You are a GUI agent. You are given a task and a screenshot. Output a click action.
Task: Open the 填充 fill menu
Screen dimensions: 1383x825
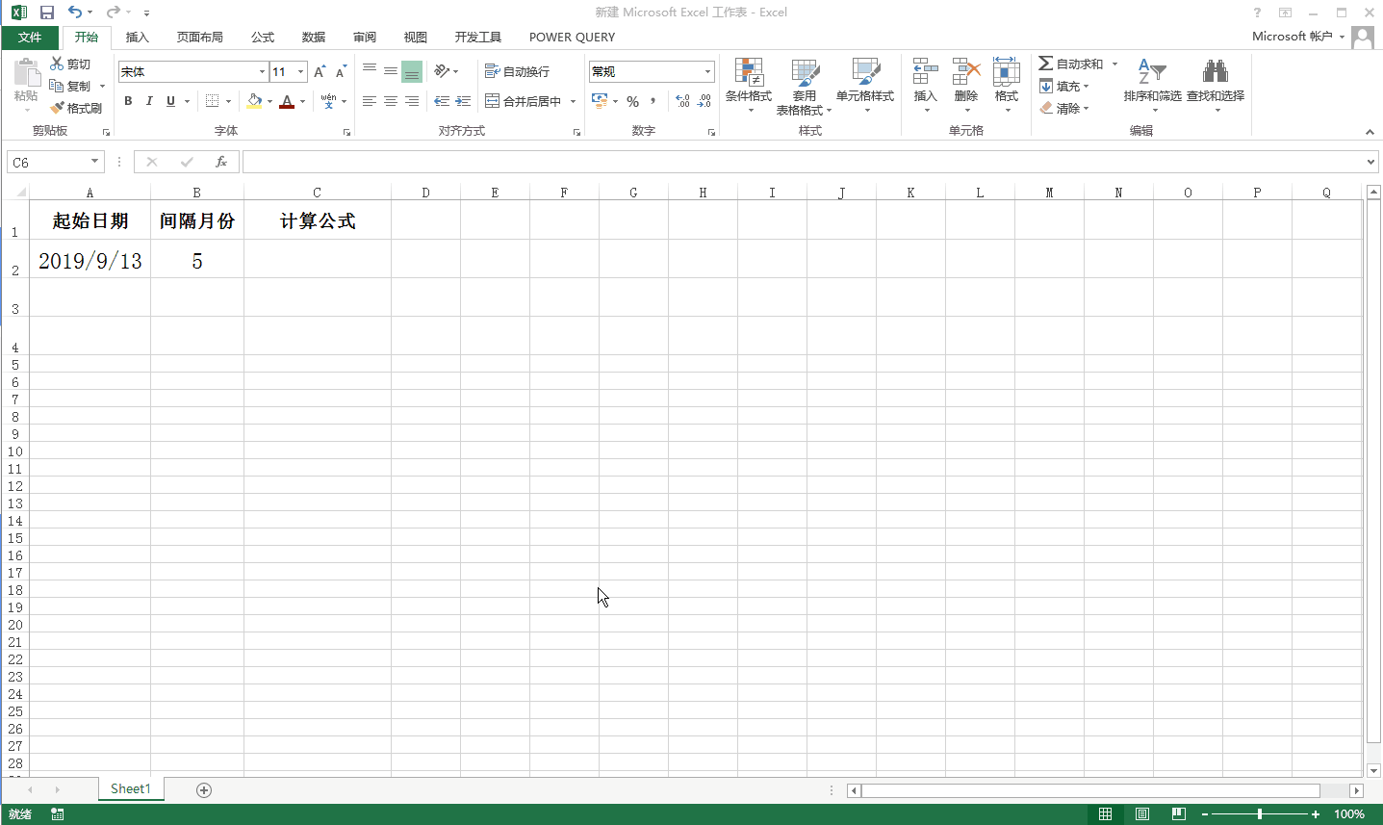(x=1064, y=86)
